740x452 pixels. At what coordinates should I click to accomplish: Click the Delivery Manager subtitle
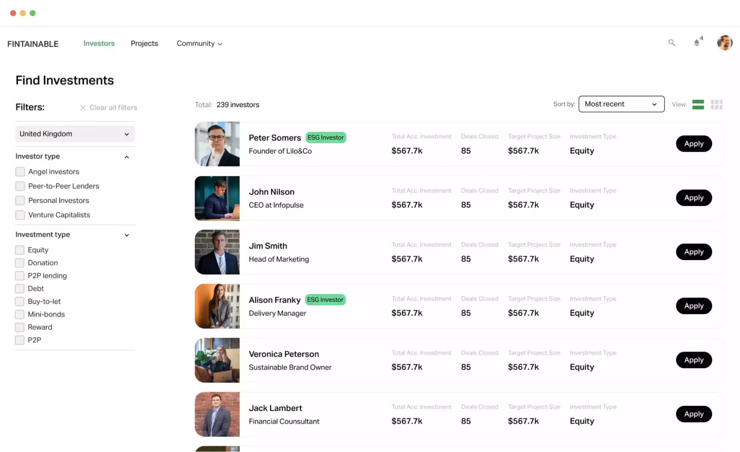pos(277,313)
